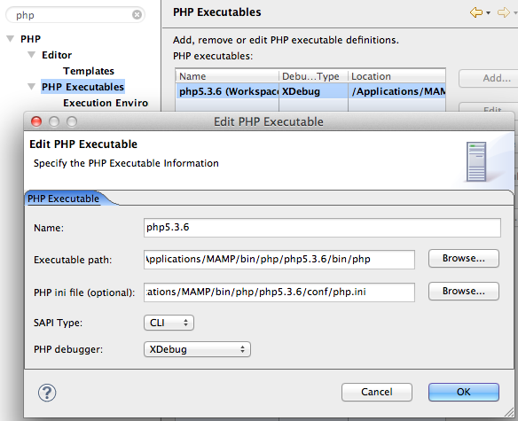Clear the php search filter text
The width and height of the screenshot is (518, 421).
click(x=137, y=15)
